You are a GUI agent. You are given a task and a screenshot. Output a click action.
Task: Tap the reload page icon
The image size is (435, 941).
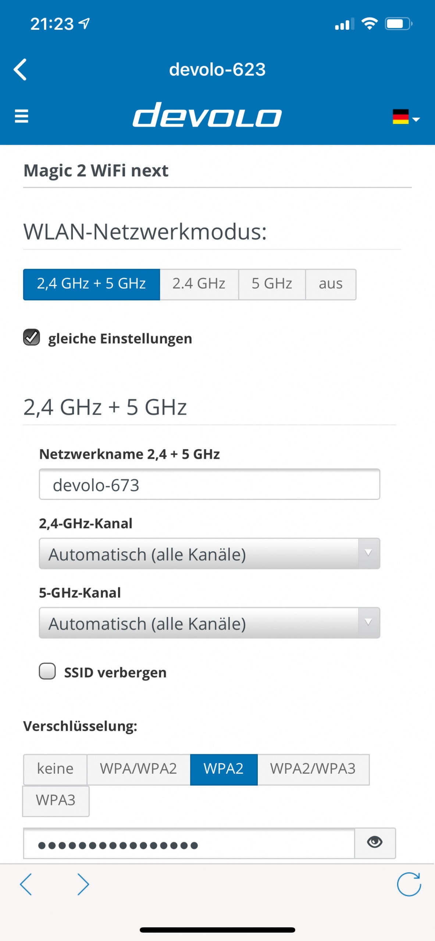pos(409,884)
